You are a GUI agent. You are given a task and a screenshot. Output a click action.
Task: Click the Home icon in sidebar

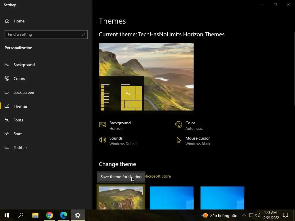7,21
